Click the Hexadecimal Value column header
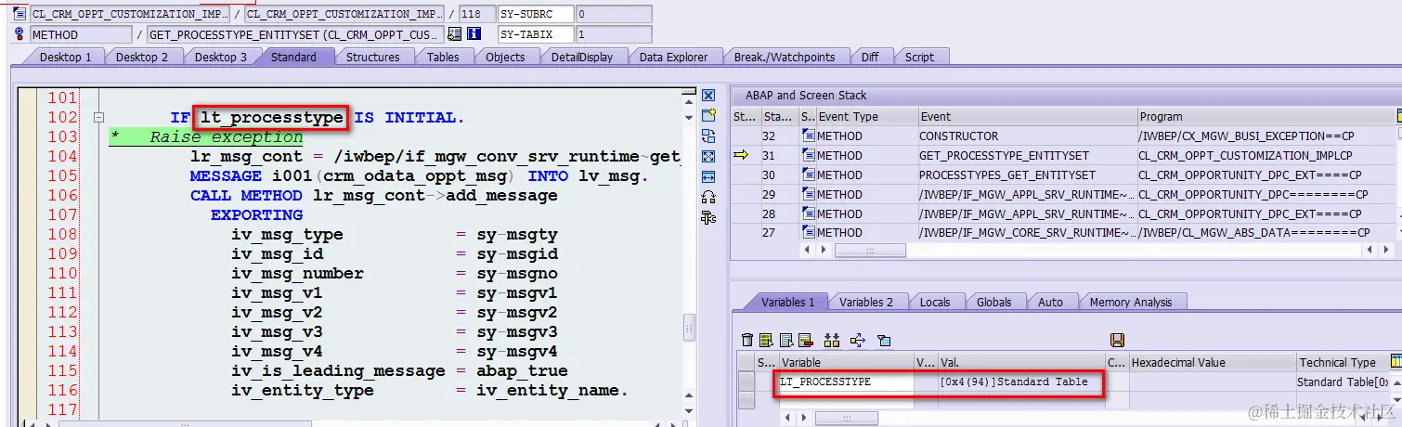 point(1212,362)
